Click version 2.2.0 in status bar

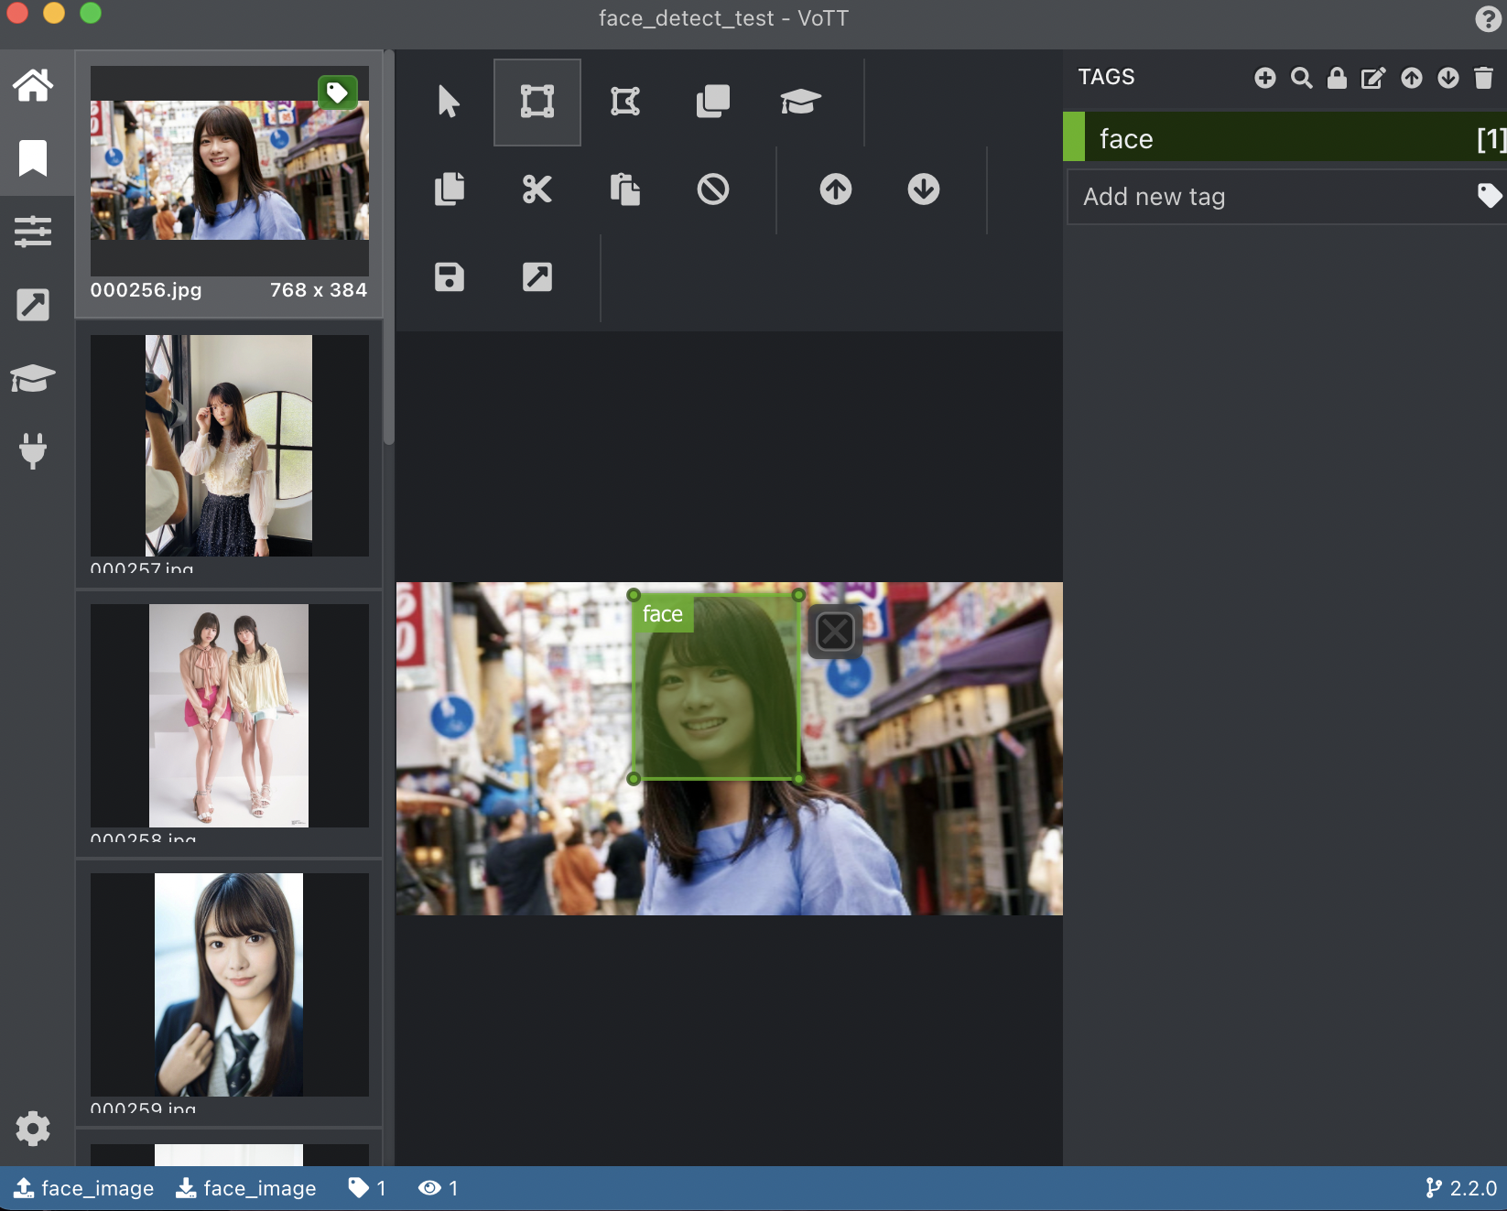[1461, 1188]
